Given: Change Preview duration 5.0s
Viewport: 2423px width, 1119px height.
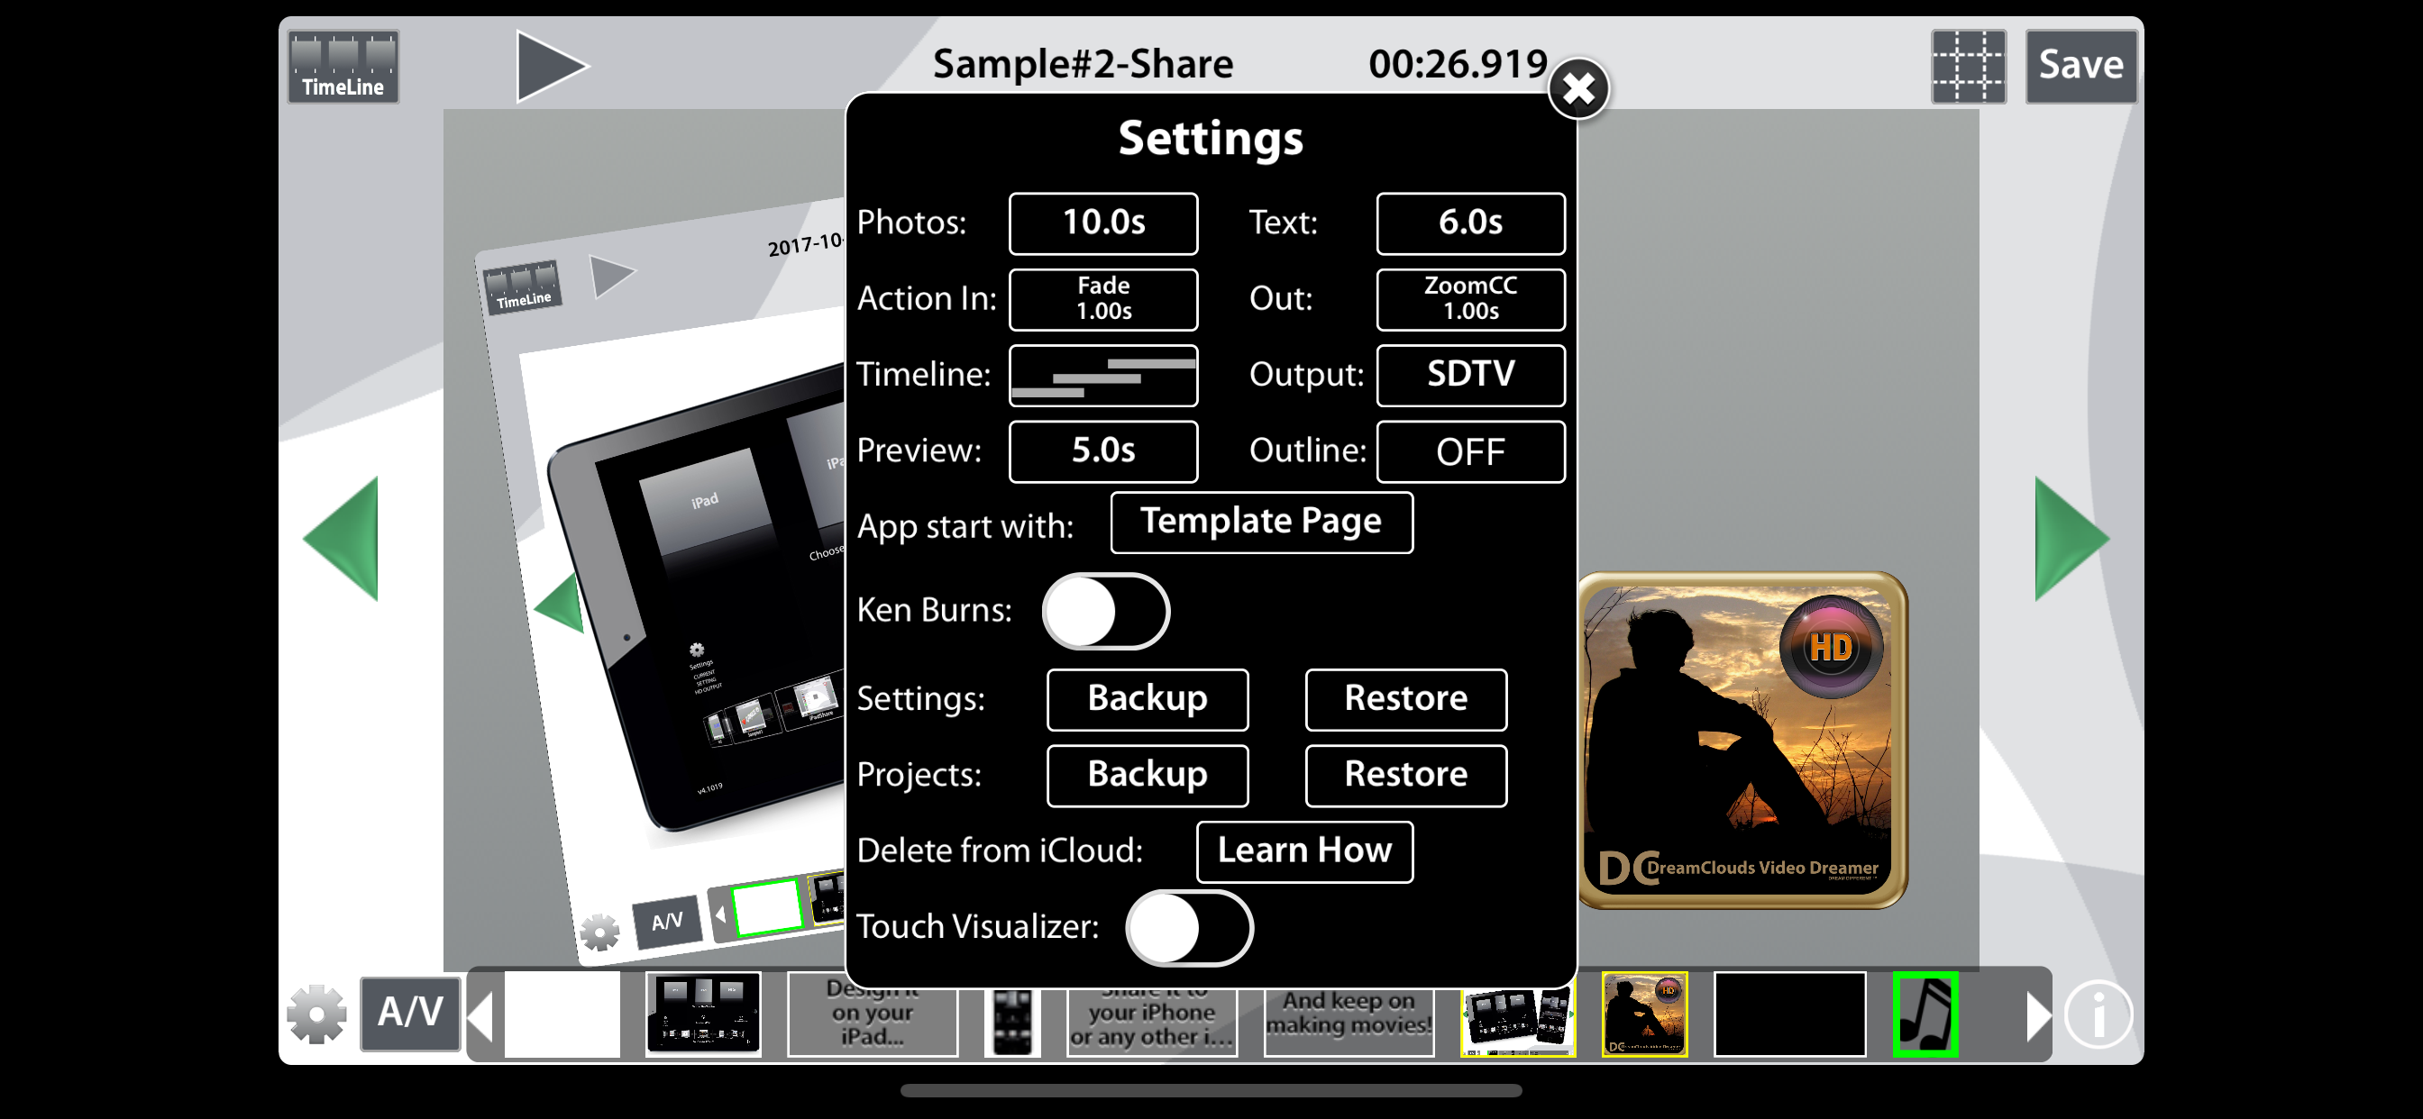Looking at the screenshot, I should pos(1103,451).
